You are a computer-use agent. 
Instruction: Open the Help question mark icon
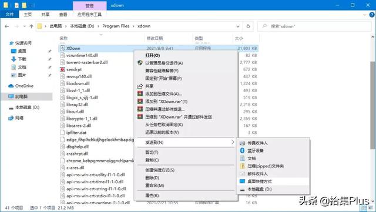(372, 15)
